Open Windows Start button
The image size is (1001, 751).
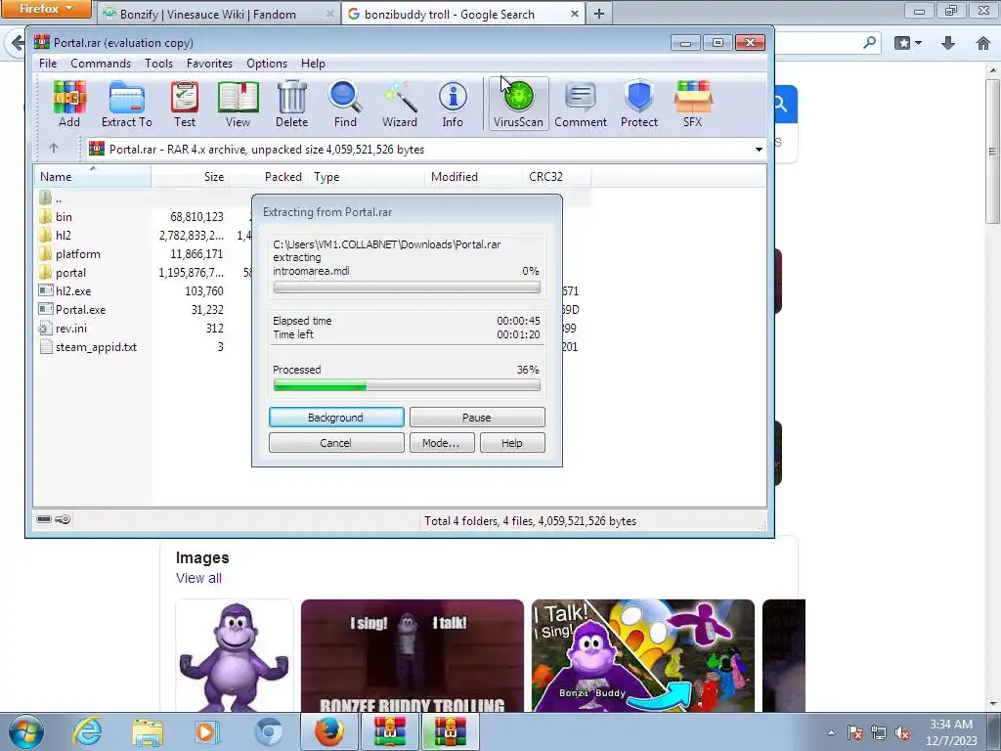24,731
